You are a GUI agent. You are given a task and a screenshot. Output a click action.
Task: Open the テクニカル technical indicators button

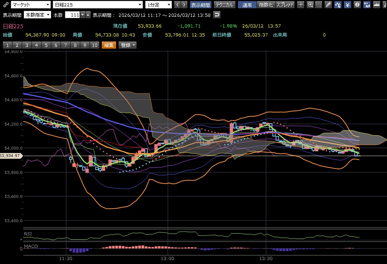224,5
